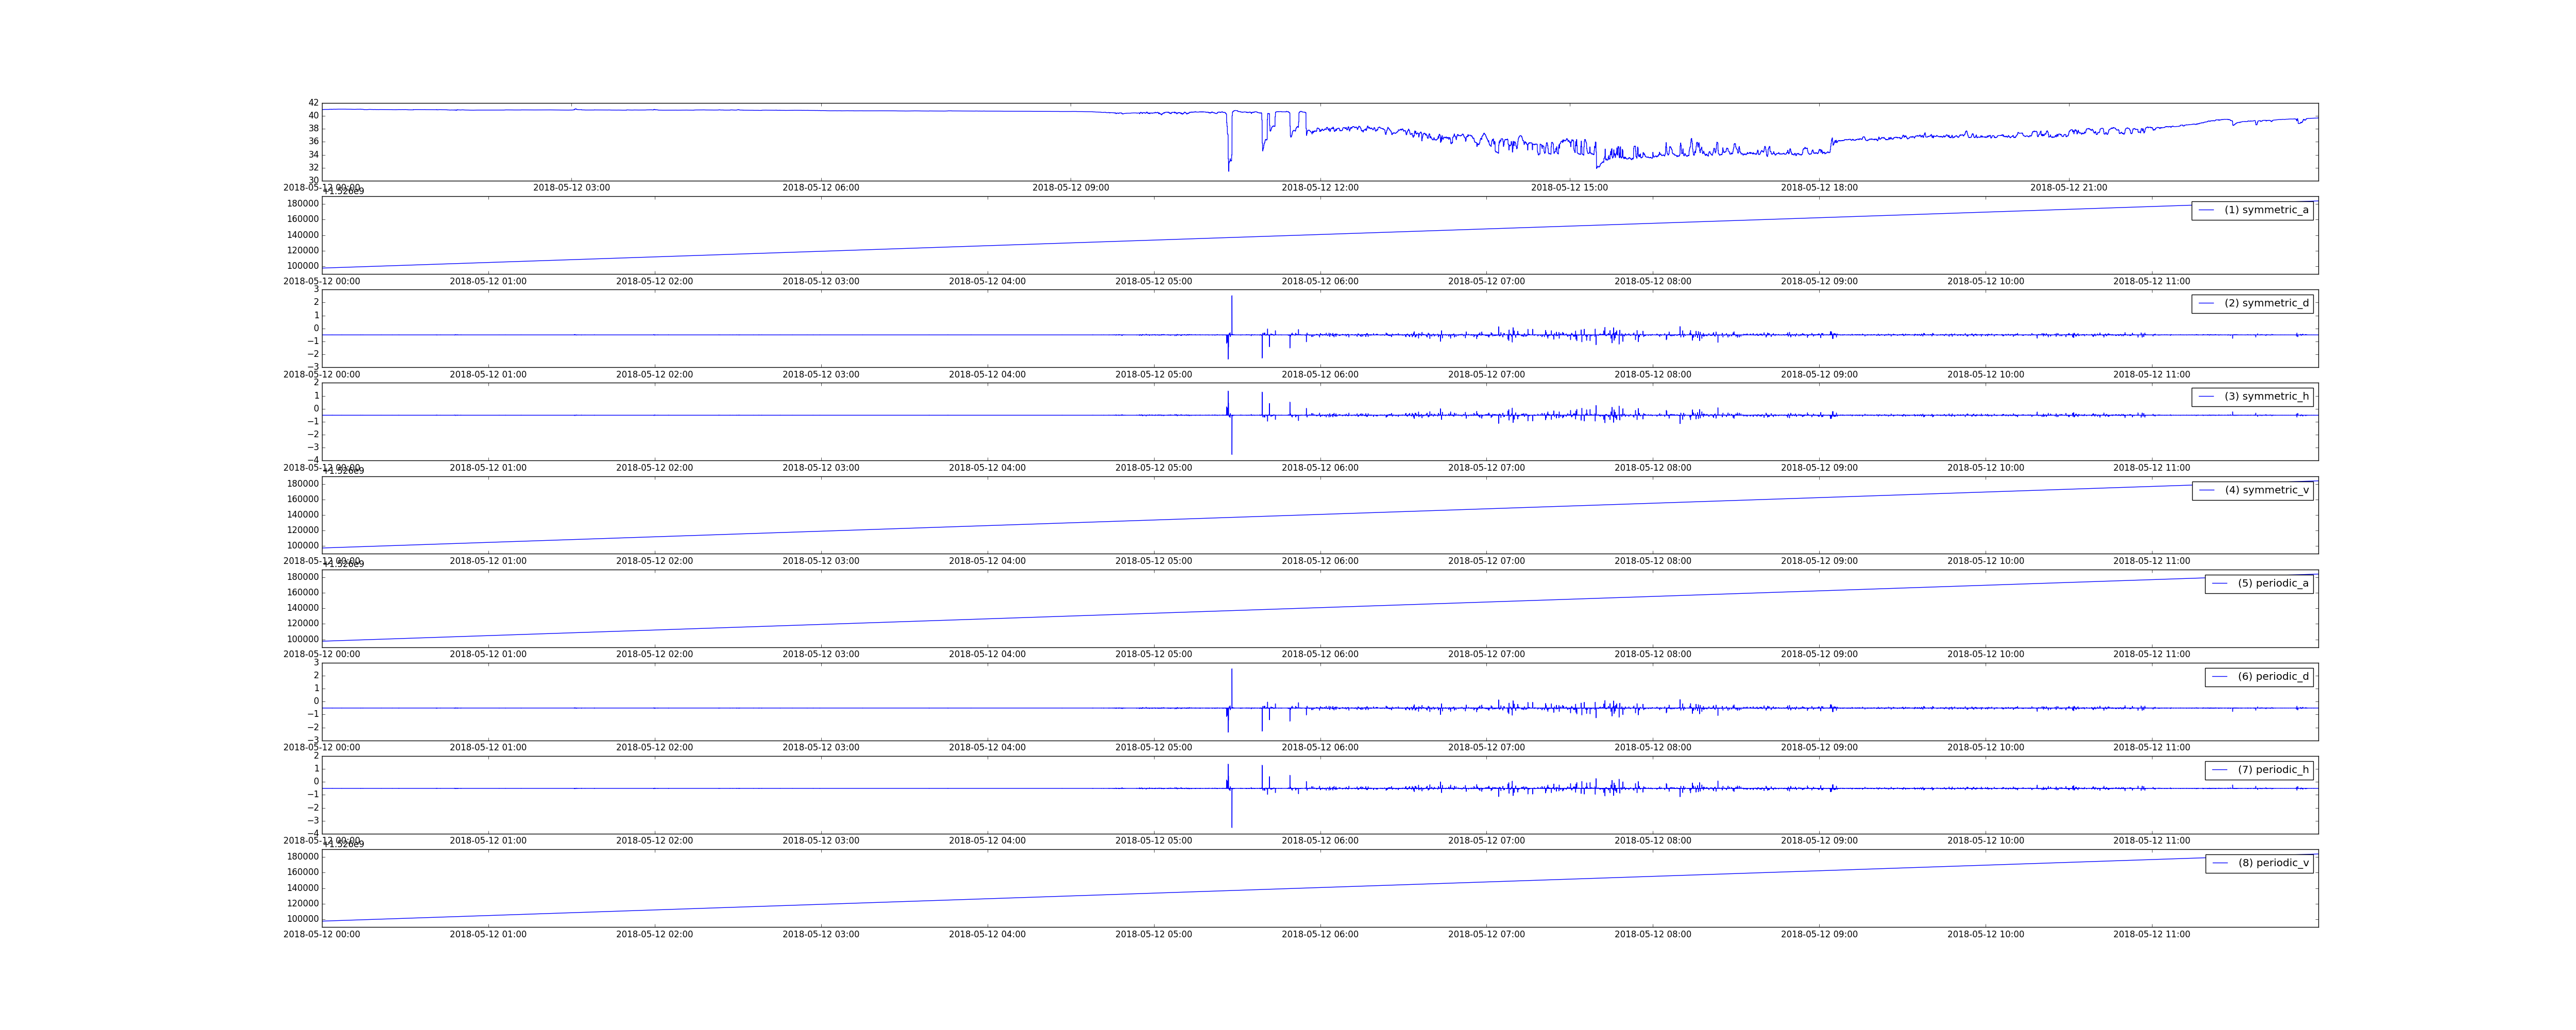Screen dimensions: 2576x1030
Task: Click the 21:00 tick label on top chart
Action: point(2068,188)
